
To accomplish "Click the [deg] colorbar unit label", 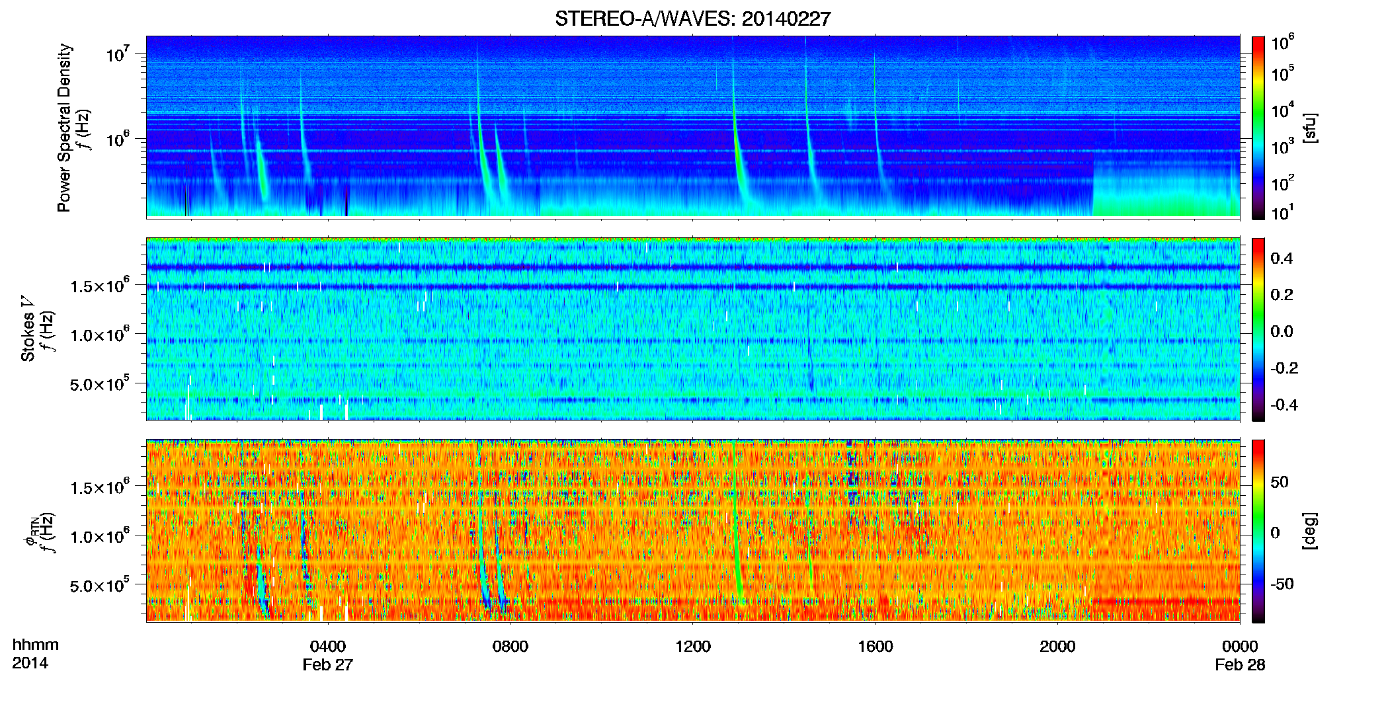I will (x=1310, y=531).
